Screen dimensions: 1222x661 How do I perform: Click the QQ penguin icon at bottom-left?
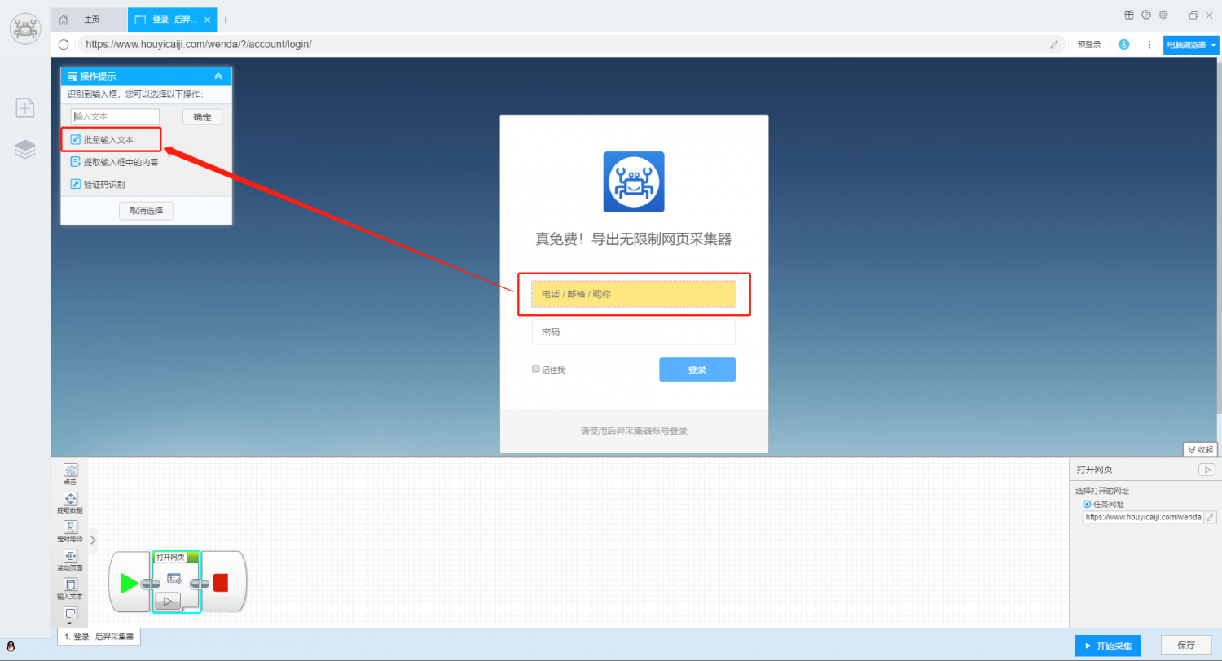[x=11, y=646]
